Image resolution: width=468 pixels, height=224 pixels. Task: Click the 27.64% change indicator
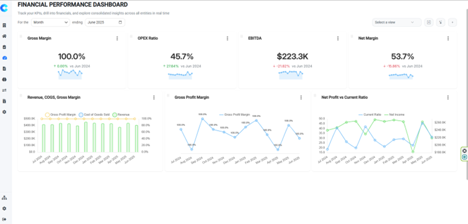coord(171,66)
